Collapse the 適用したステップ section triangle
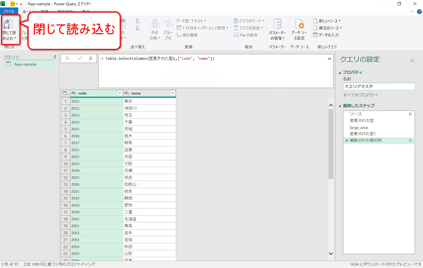This screenshot has height=268, width=423. tap(340, 106)
